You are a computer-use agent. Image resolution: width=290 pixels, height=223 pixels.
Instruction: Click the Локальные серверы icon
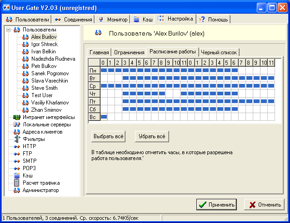click(17, 124)
